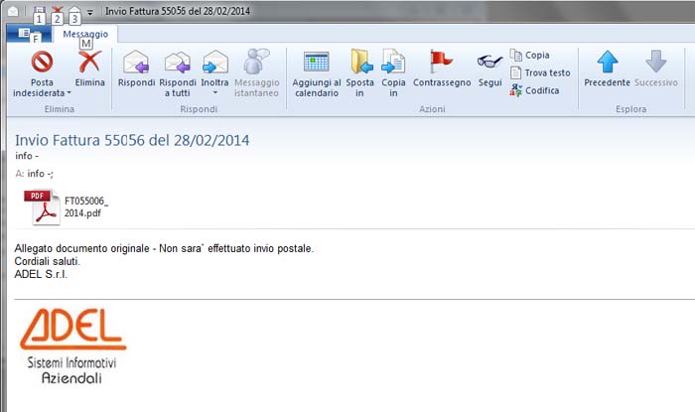Click the Segui glasses icon

488,63
